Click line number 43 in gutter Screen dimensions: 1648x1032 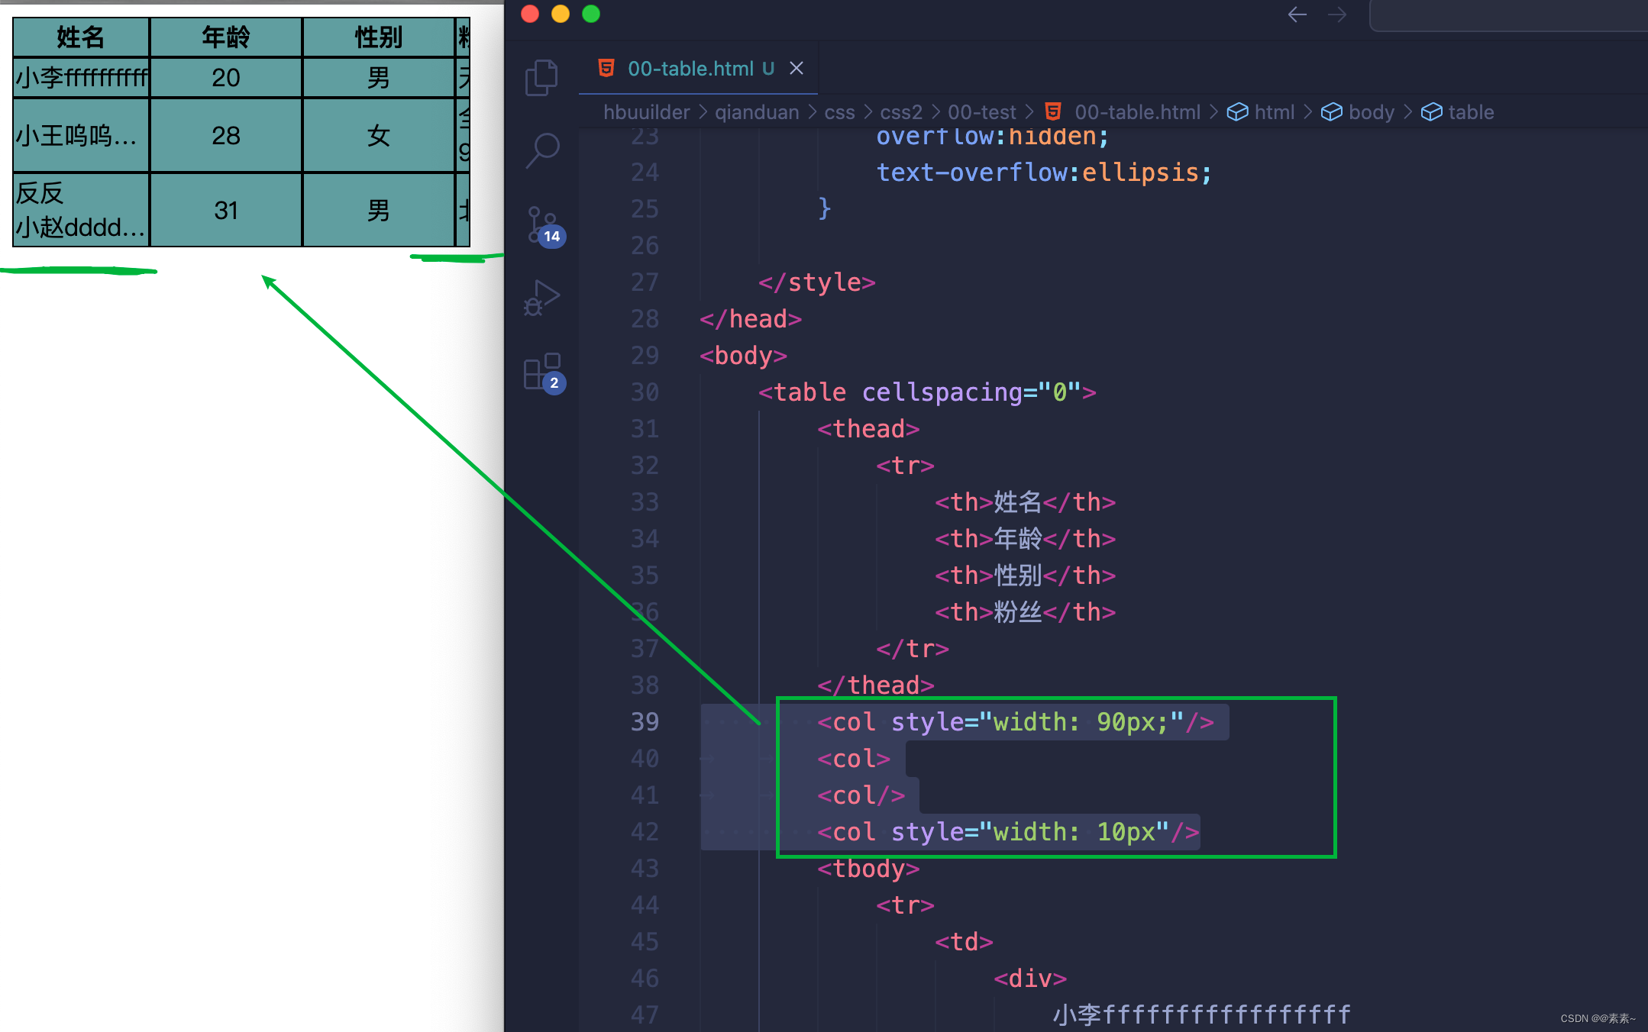coord(645,868)
